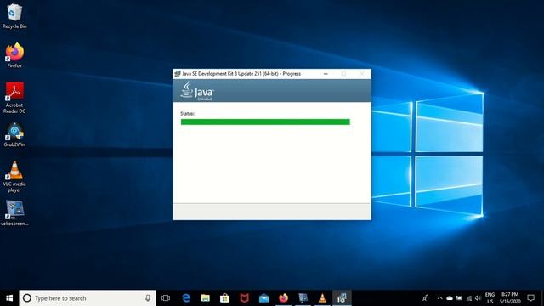Click the Status: label in the installer
Image resolution: width=544 pixels, height=306 pixels.
(187, 113)
